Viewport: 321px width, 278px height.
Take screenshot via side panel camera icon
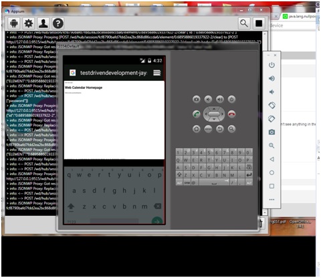272,132
